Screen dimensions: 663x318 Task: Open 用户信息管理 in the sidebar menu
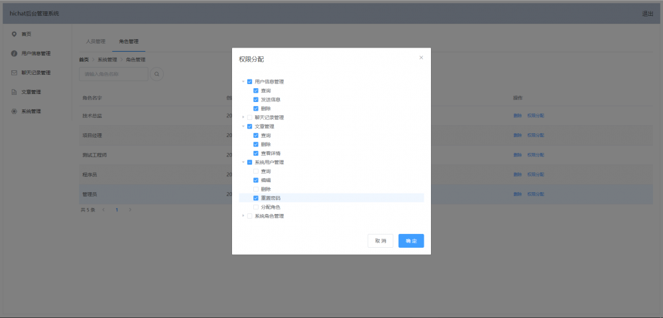(x=36, y=53)
